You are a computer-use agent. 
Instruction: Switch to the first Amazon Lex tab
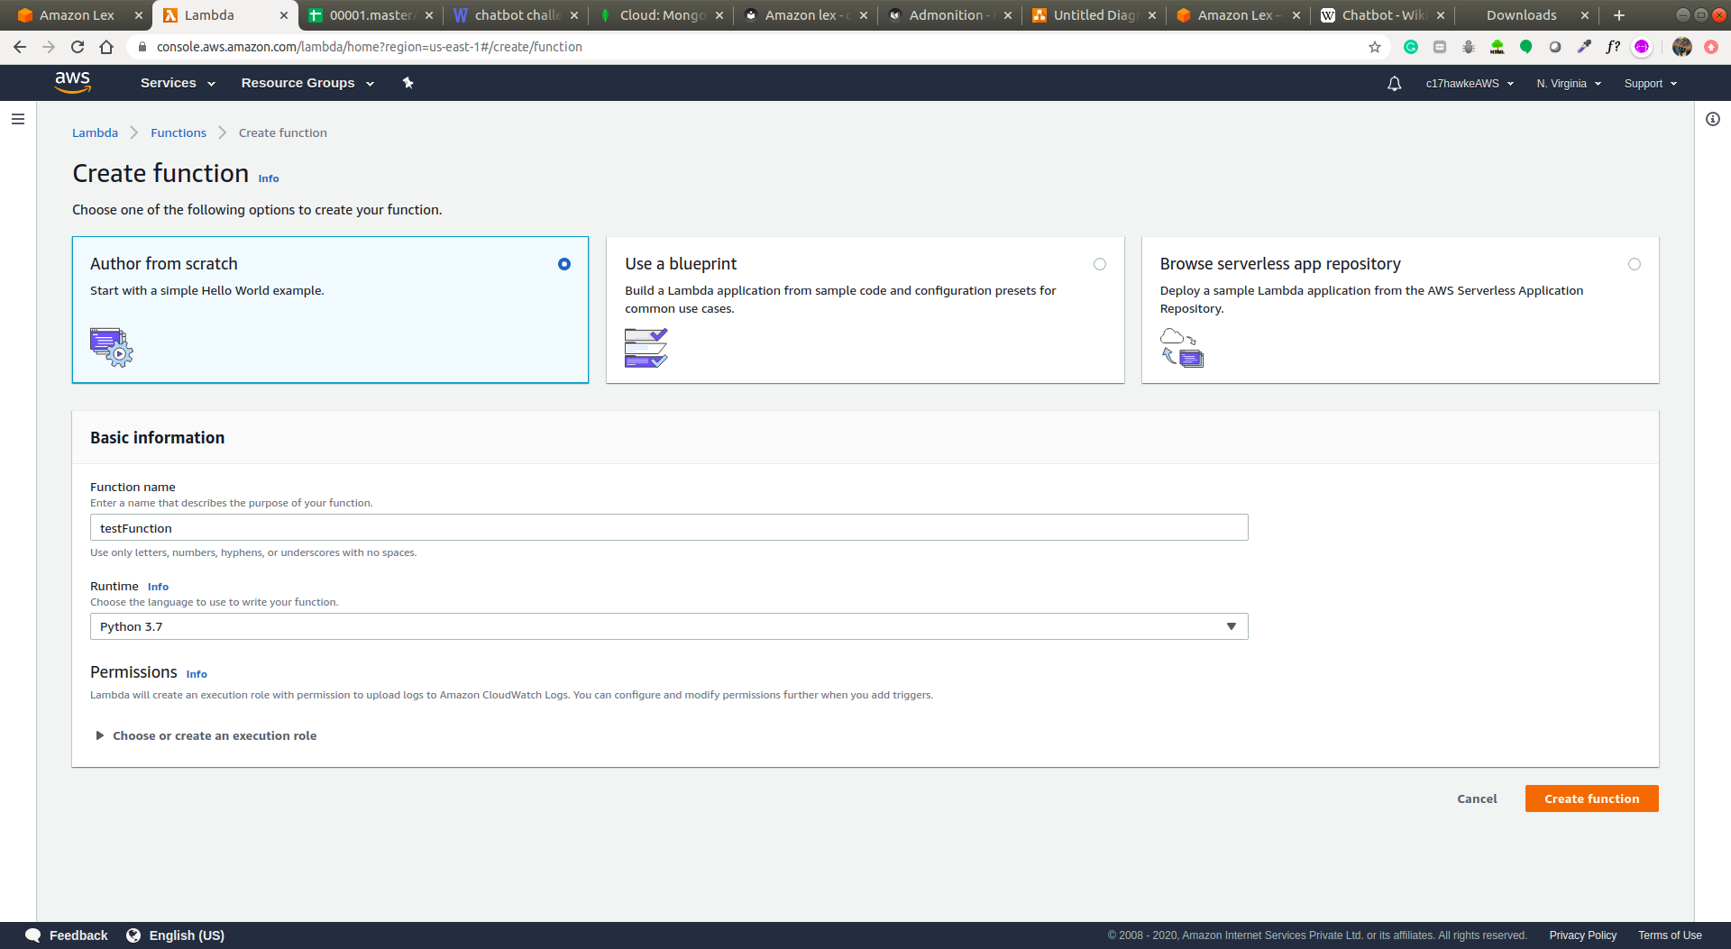pos(76,15)
